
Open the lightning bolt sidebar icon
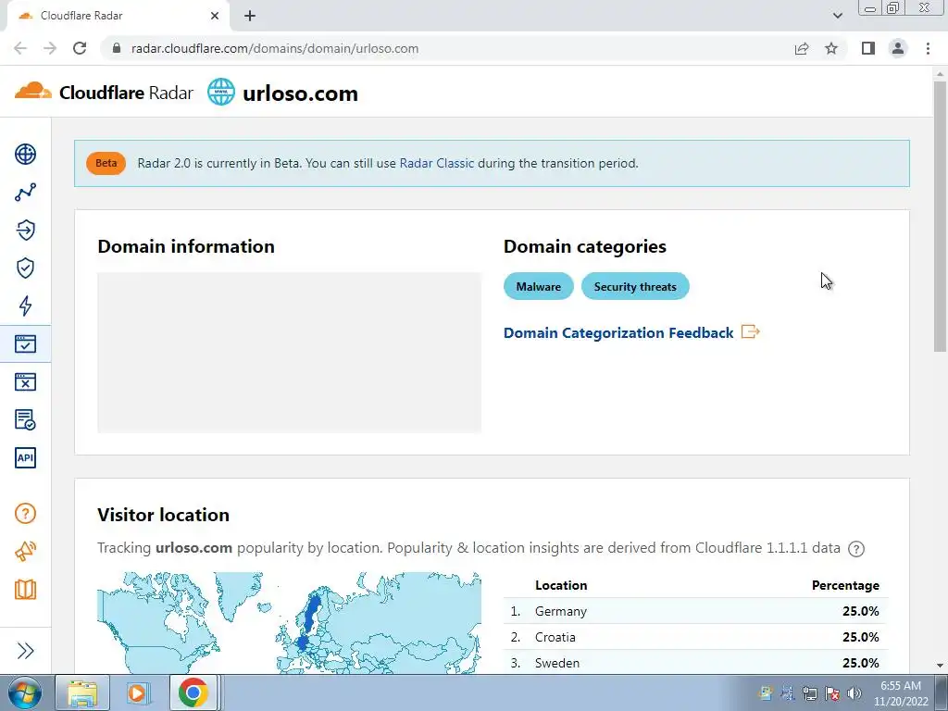point(25,306)
